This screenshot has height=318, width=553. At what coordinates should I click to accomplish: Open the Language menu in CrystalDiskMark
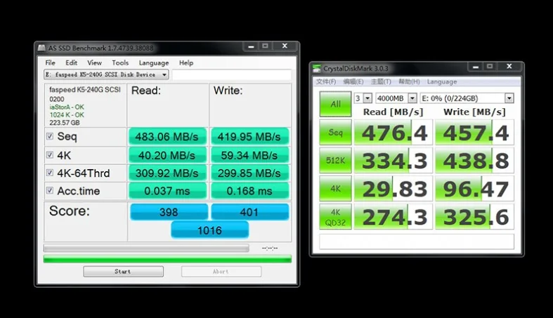(x=442, y=81)
